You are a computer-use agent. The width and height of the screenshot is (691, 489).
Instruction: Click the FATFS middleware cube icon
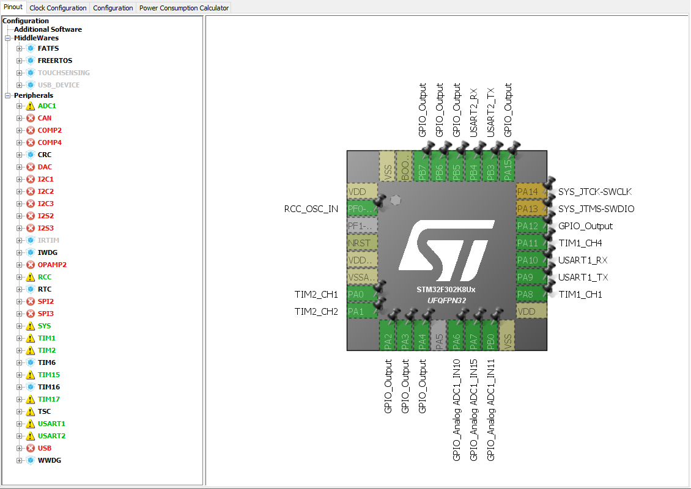[x=31, y=48]
